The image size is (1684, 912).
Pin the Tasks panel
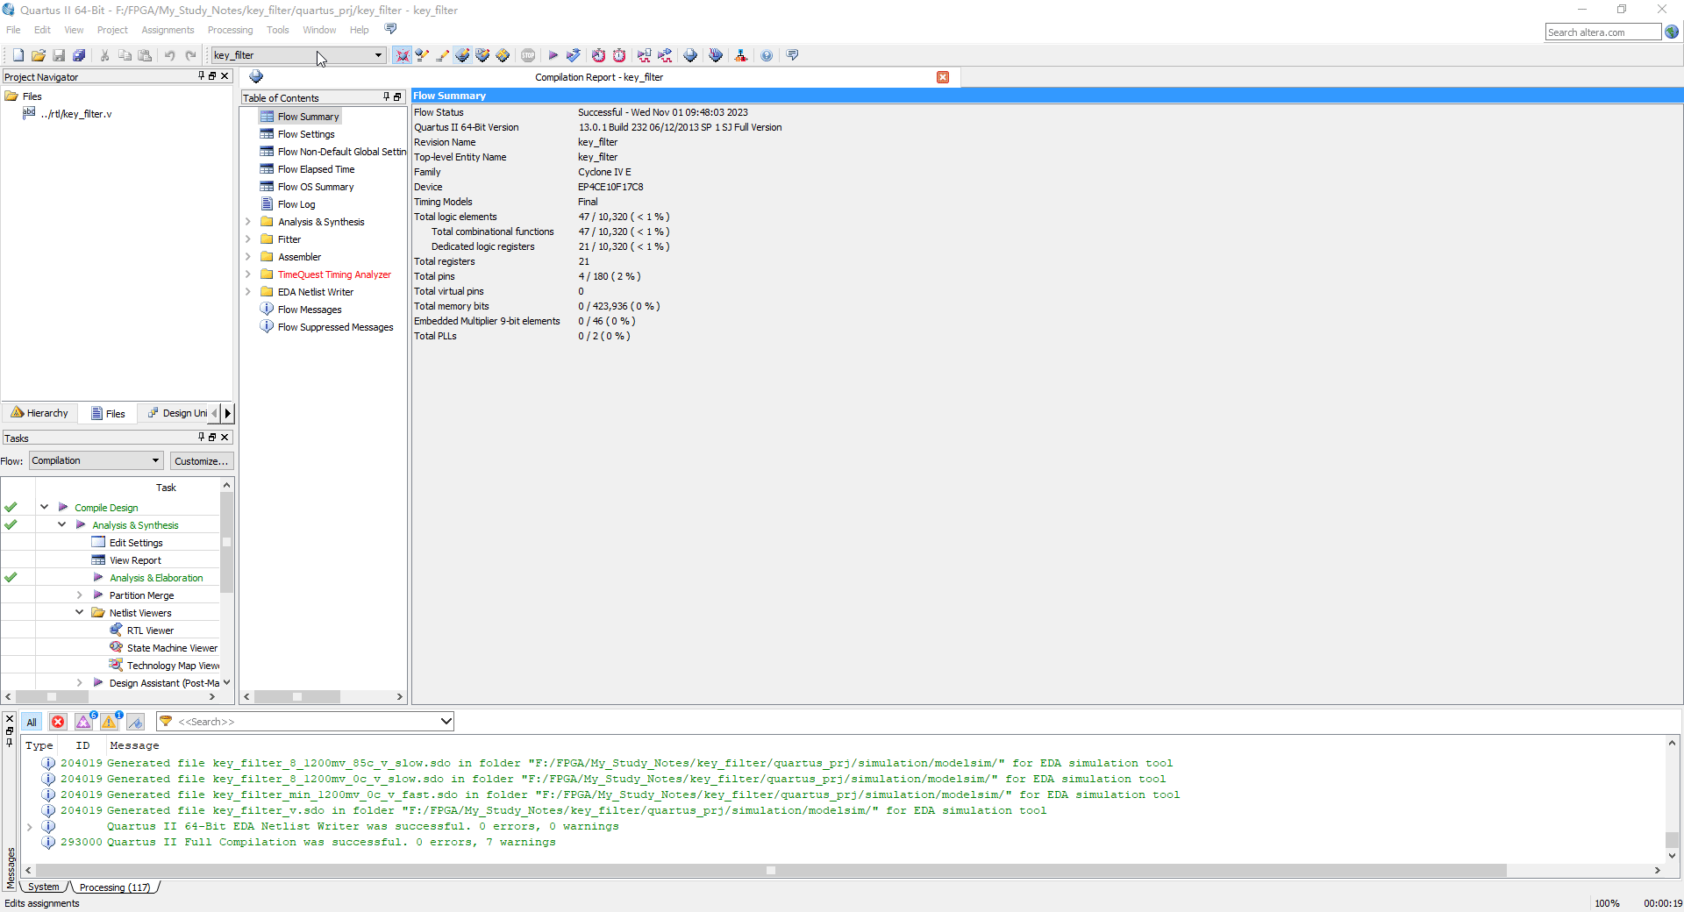pos(201,437)
